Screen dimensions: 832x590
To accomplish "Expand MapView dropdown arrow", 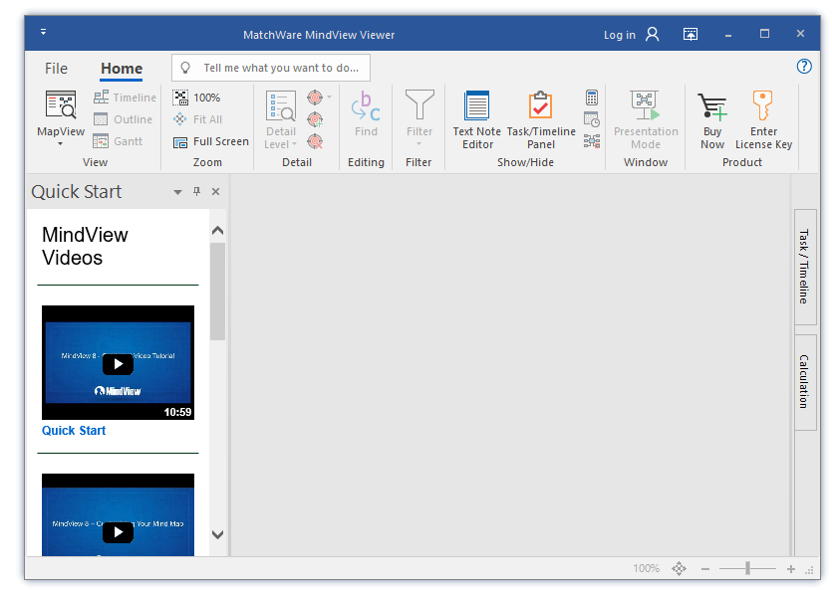I will pos(60,144).
